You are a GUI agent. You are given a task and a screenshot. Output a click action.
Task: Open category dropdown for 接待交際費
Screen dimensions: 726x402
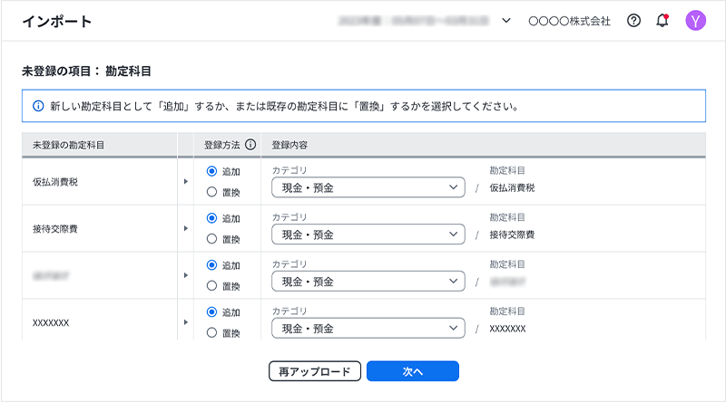coord(368,234)
